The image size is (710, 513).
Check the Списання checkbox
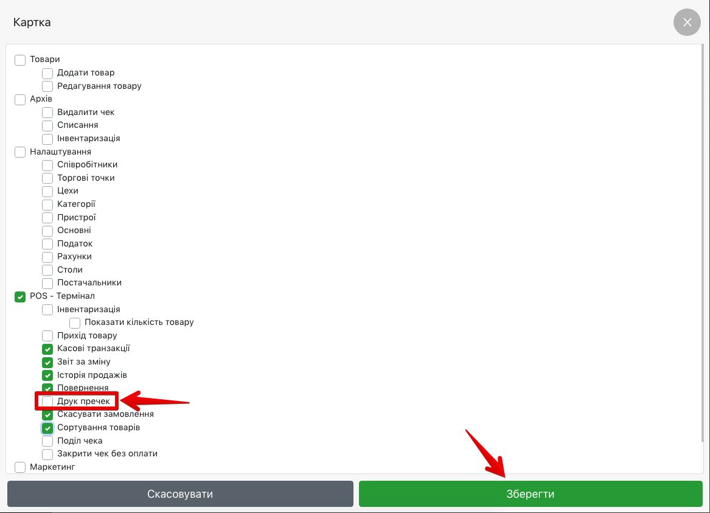(x=47, y=125)
